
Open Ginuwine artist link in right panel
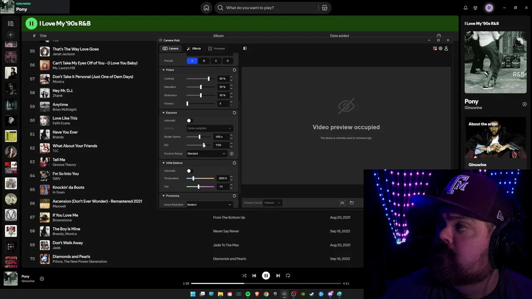click(x=473, y=108)
